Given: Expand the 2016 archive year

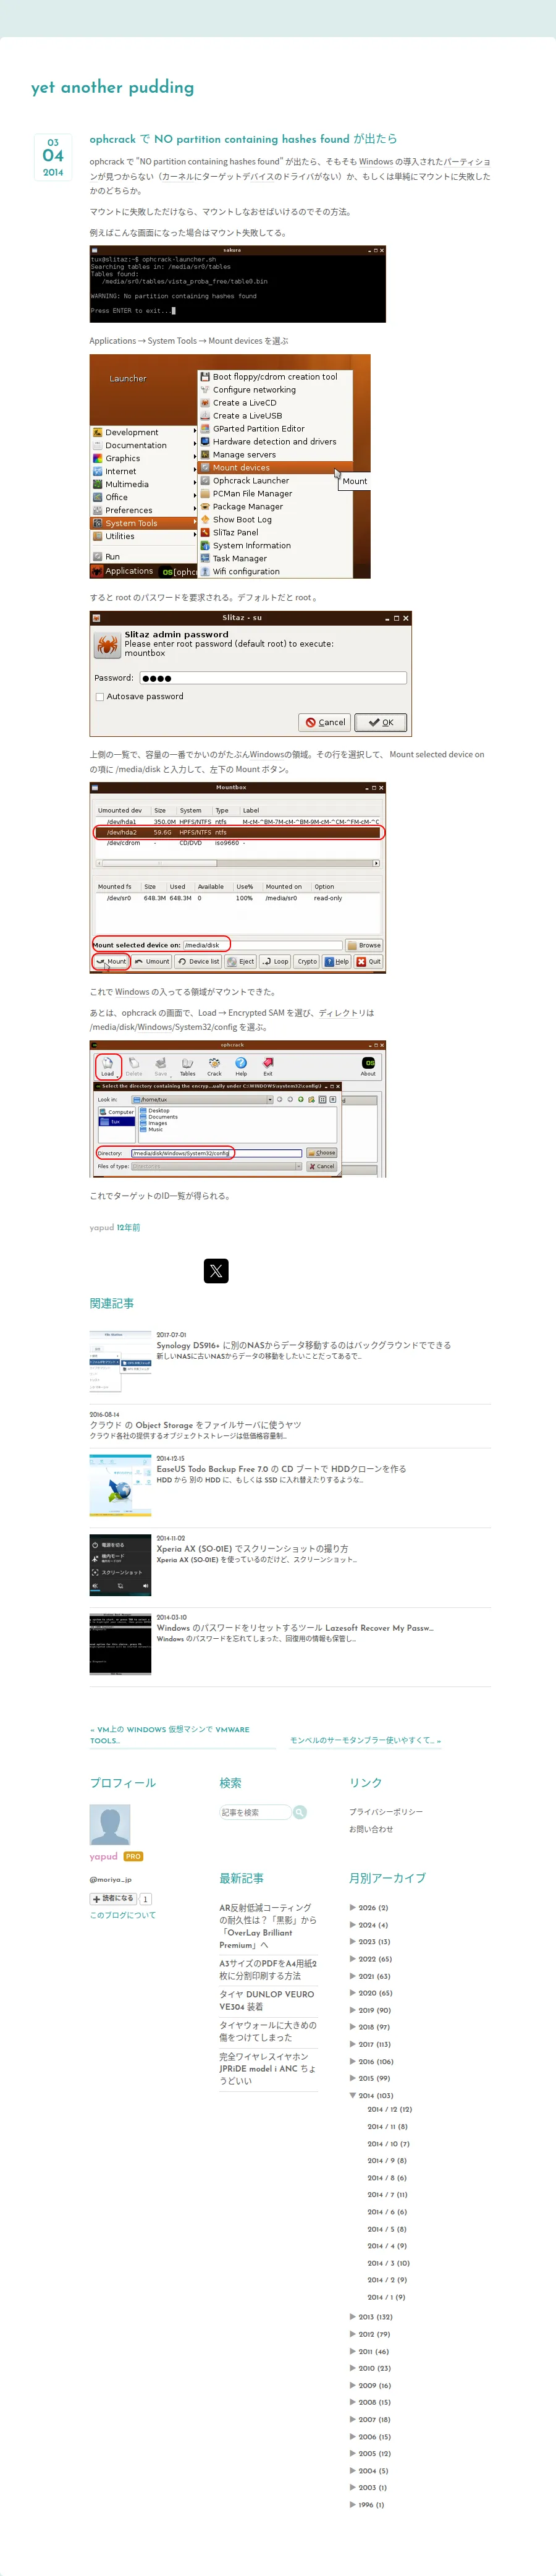Looking at the screenshot, I should (352, 2061).
